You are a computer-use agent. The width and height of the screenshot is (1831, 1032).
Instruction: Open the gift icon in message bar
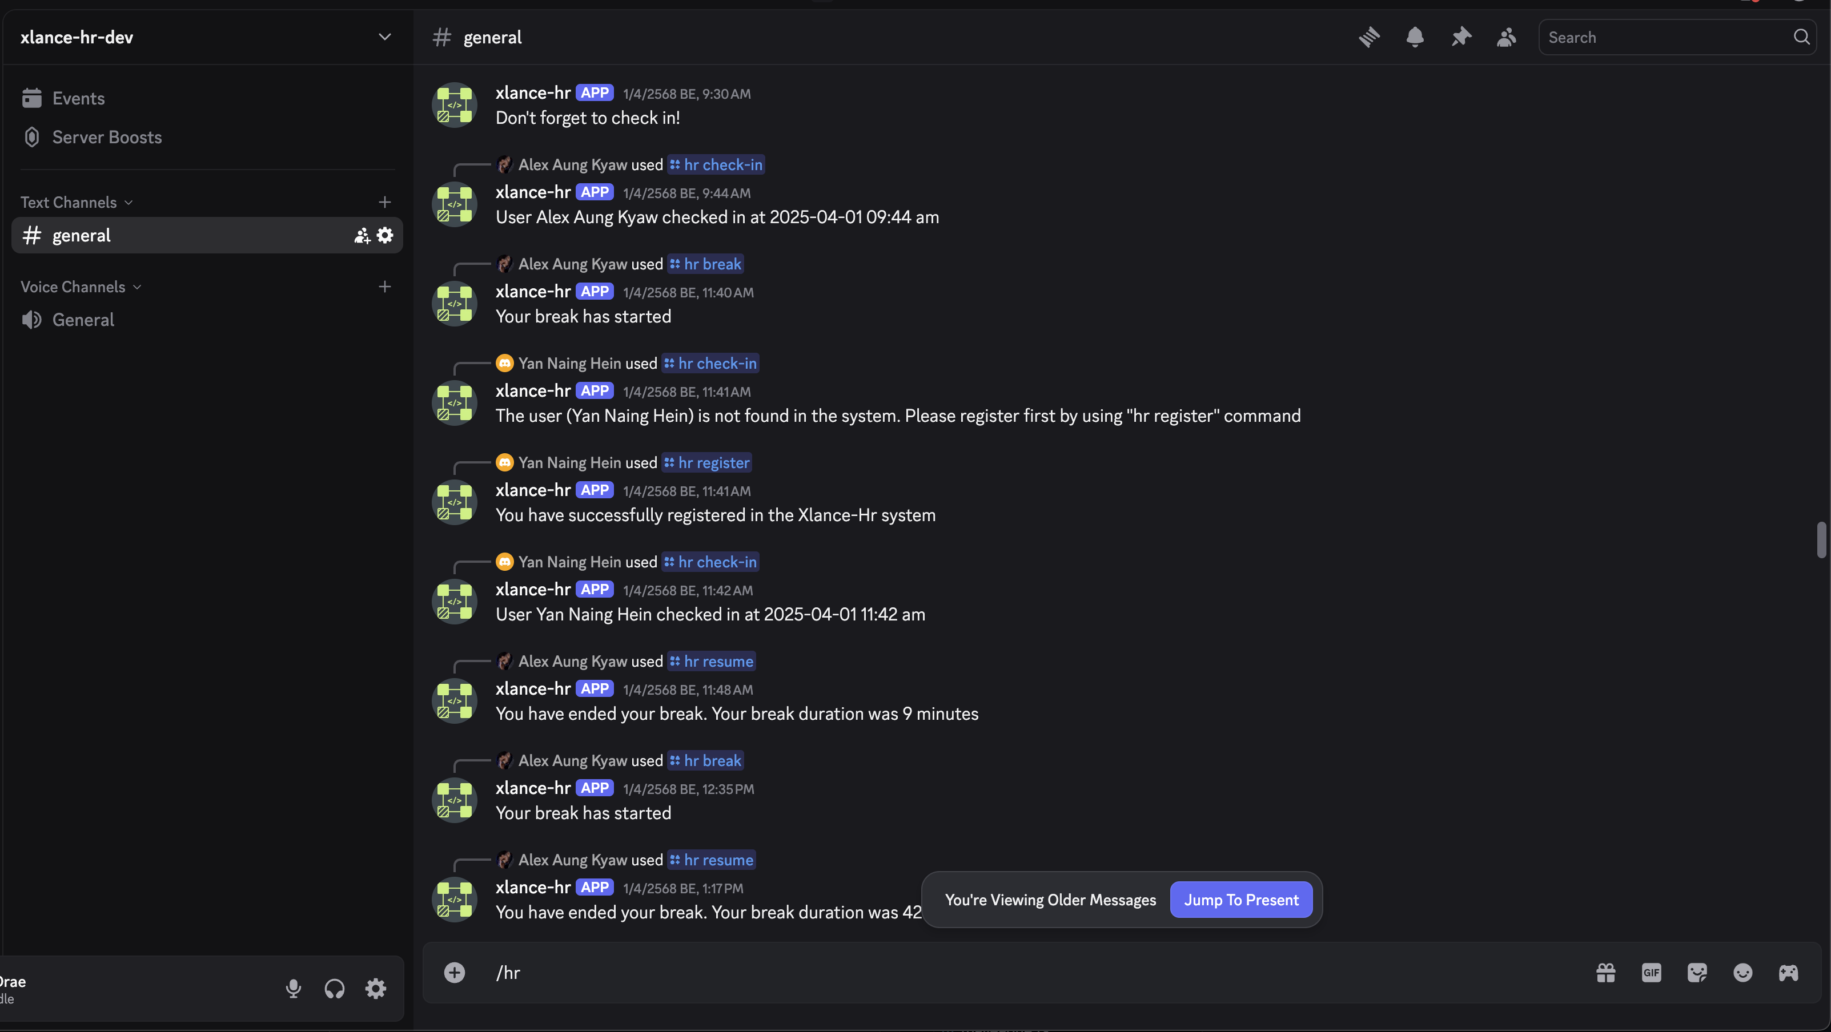(x=1605, y=972)
